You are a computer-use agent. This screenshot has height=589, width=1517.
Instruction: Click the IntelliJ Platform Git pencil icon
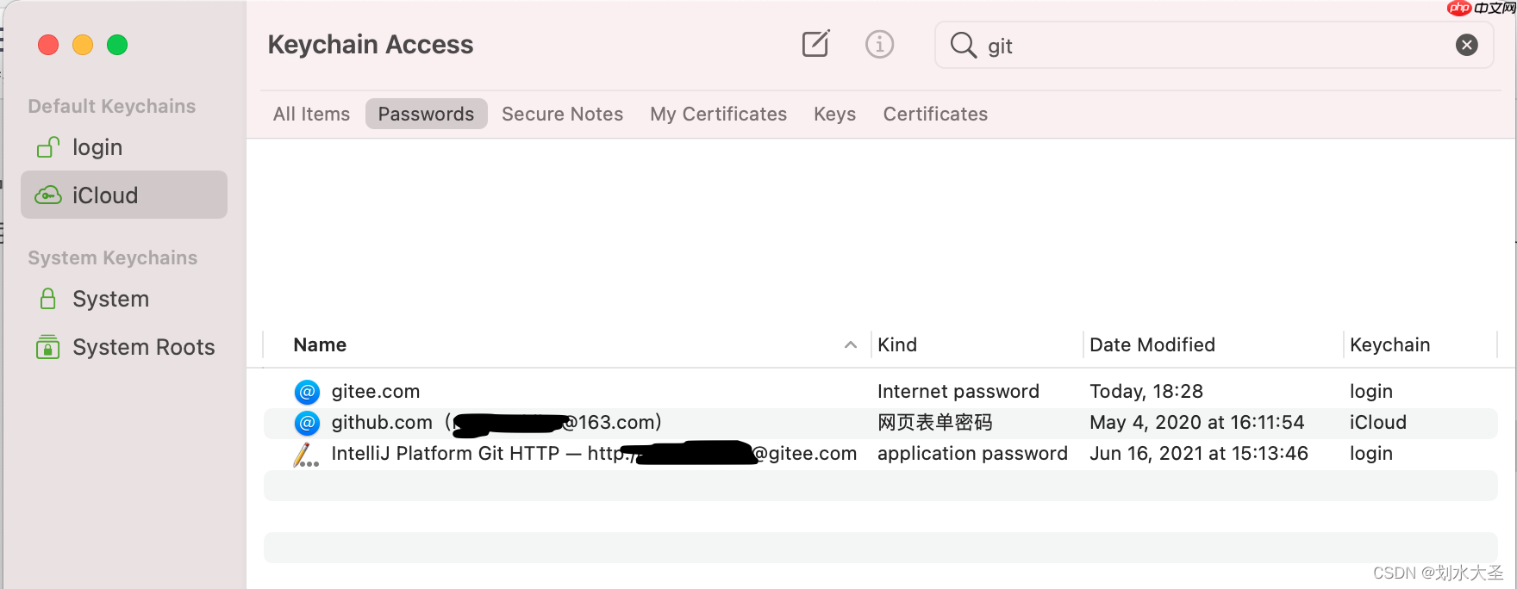click(x=306, y=455)
